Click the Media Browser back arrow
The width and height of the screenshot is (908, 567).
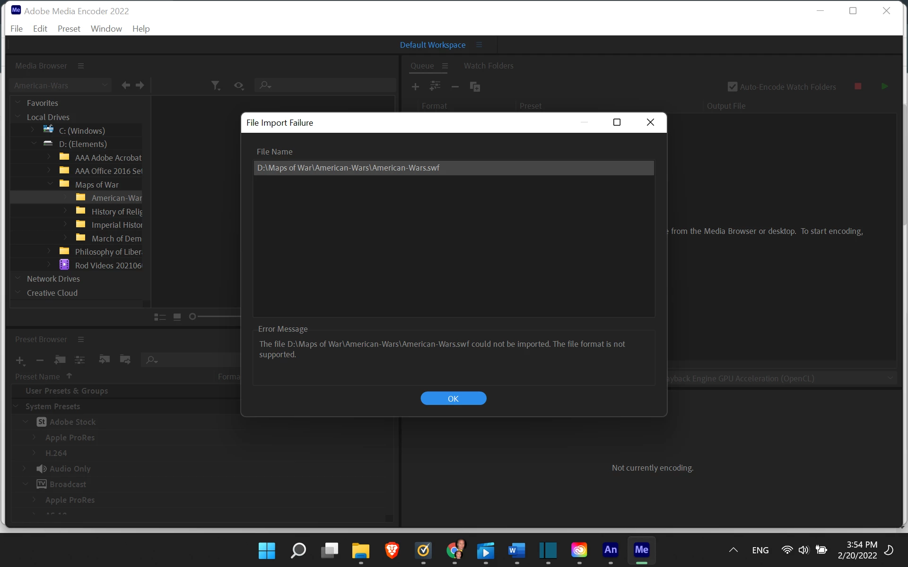coord(125,86)
